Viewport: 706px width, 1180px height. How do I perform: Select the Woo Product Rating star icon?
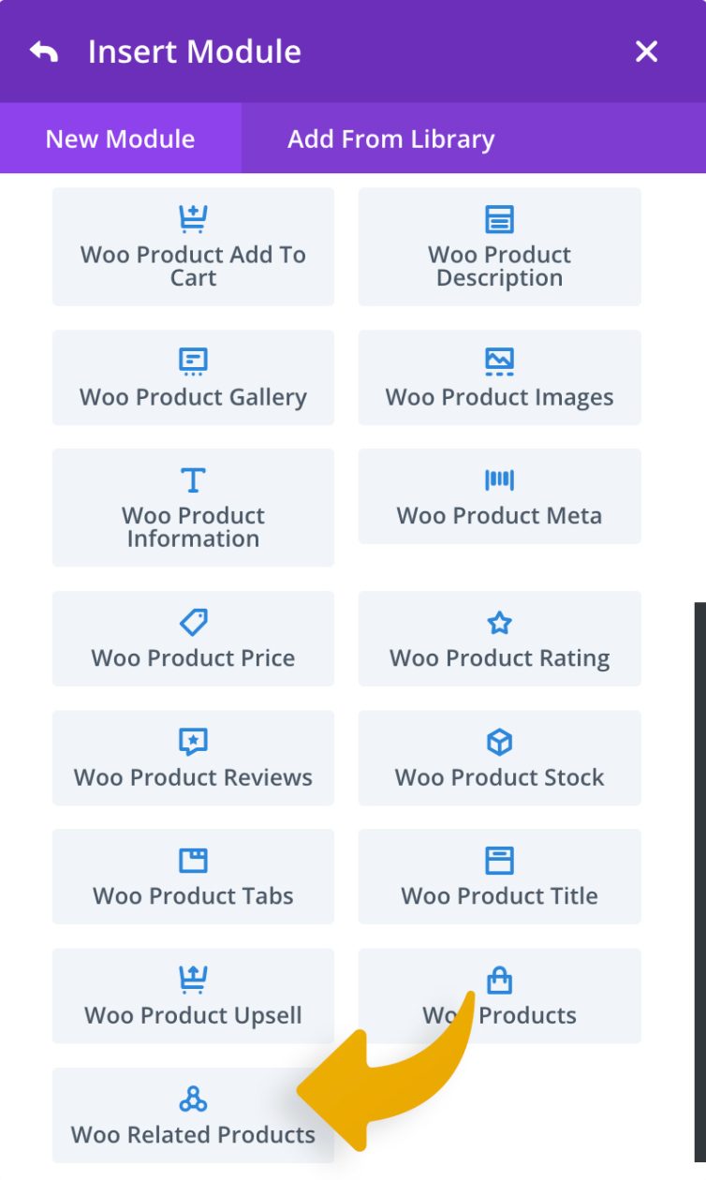pyautogui.click(x=499, y=622)
